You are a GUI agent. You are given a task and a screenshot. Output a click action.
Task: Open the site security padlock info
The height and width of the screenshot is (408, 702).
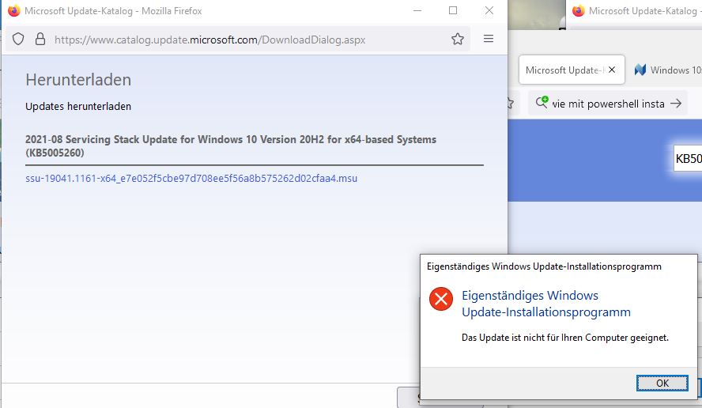click(40, 40)
